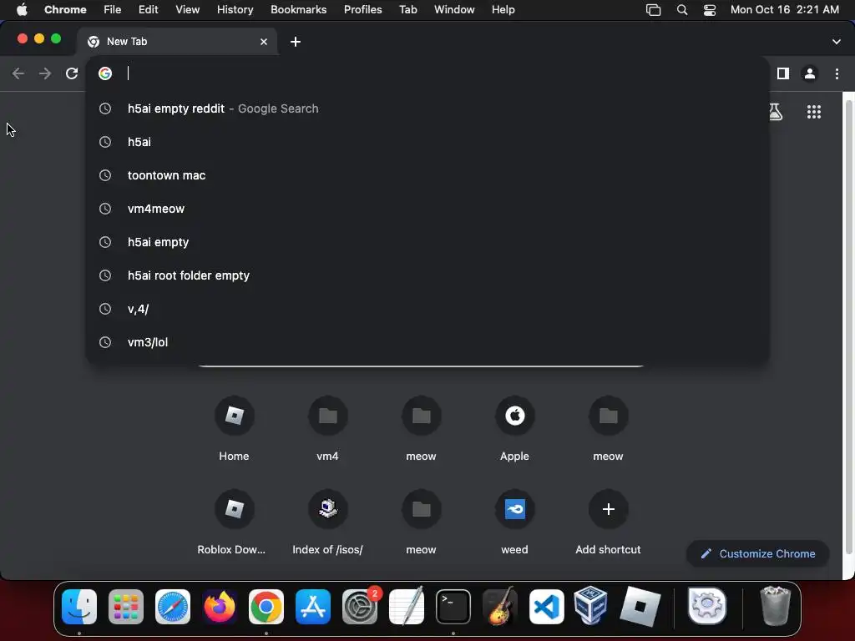
Task: Click the Google icon in address bar
Action: pyautogui.click(x=105, y=73)
